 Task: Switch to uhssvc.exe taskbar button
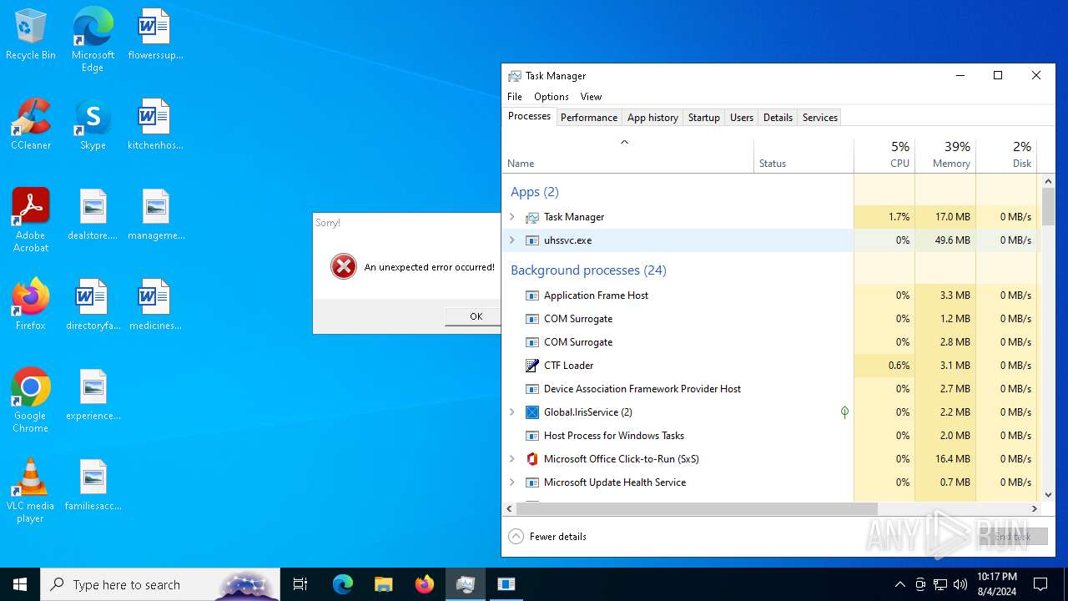506,584
